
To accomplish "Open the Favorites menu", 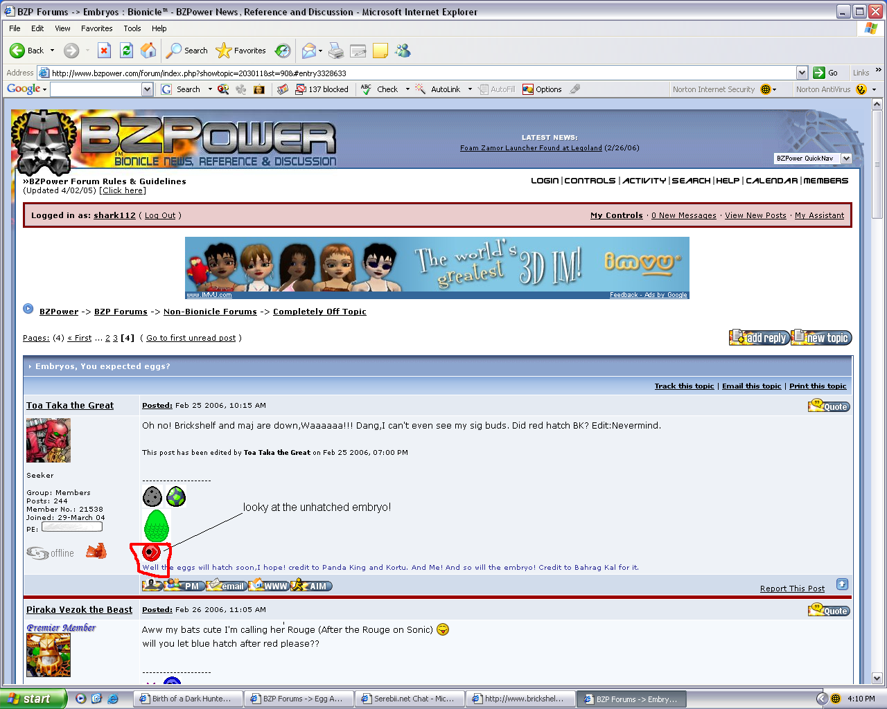I will coord(96,28).
